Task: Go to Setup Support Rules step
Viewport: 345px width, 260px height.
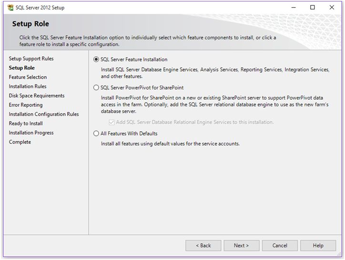Action: [31, 59]
